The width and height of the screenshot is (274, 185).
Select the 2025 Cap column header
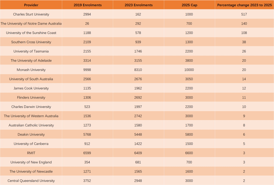click(x=189, y=5)
